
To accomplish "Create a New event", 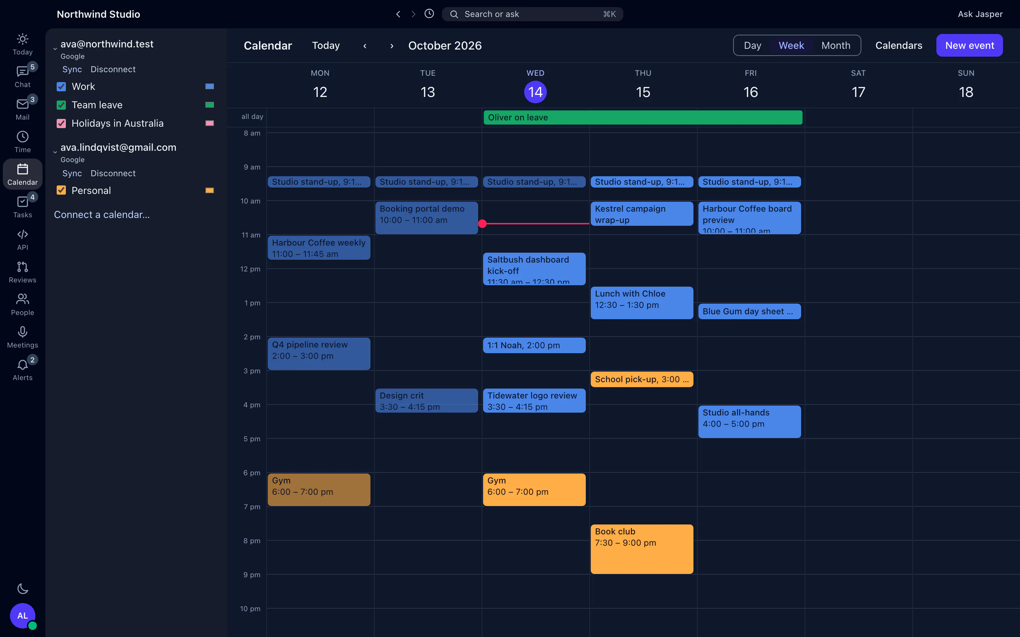I will [x=969, y=46].
